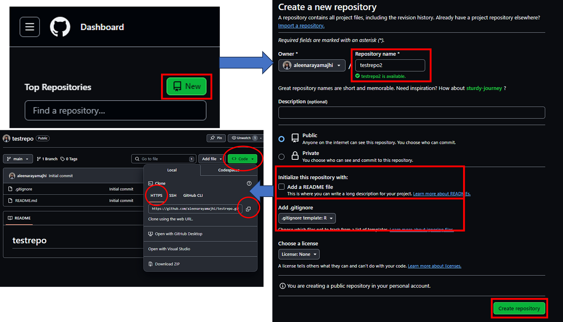This screenshot has height=322, width=563.
Task: Open the Owner aleenarayamajhi dropdown
Action: point(312,65)
